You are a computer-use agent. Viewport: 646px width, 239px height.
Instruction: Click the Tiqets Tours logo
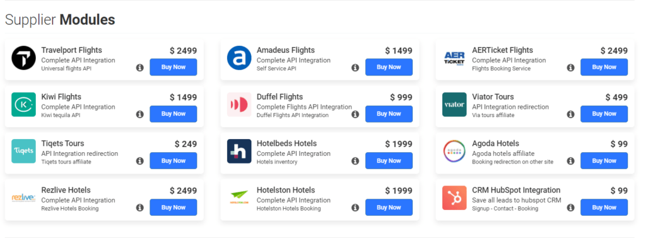click(x=23, y=151)
